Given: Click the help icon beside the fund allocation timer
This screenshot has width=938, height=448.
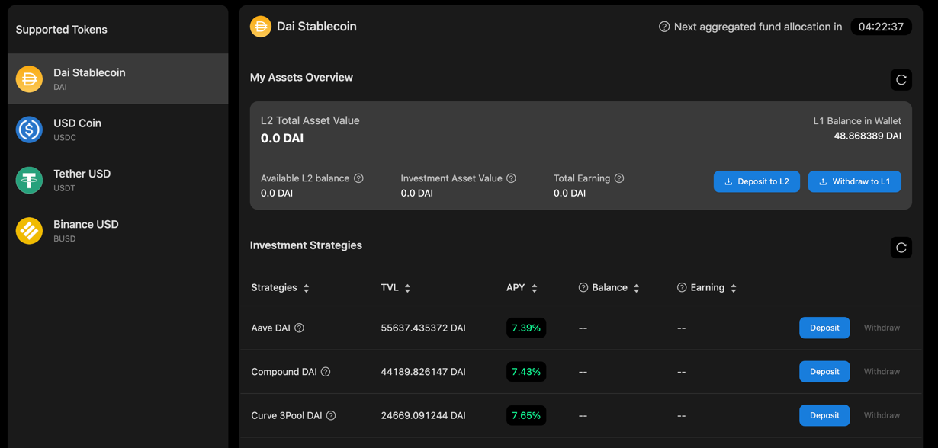Looking at the screenshot, I should tap(664, 27).
